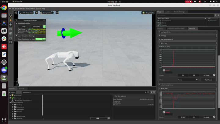Expand the joint_pos section
The image size is (220, 124).
tap(187, 43)
